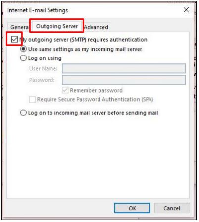199x222 pixels.
Task: Select Use same settings as incoming server radio
Action: (x=23, y=49)
